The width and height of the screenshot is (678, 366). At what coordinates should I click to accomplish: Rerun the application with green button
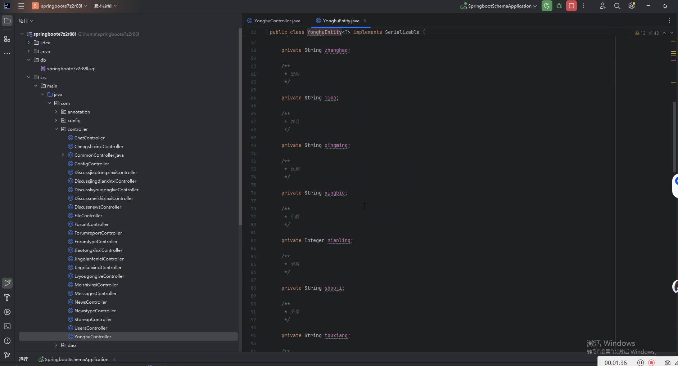point(547,6)
